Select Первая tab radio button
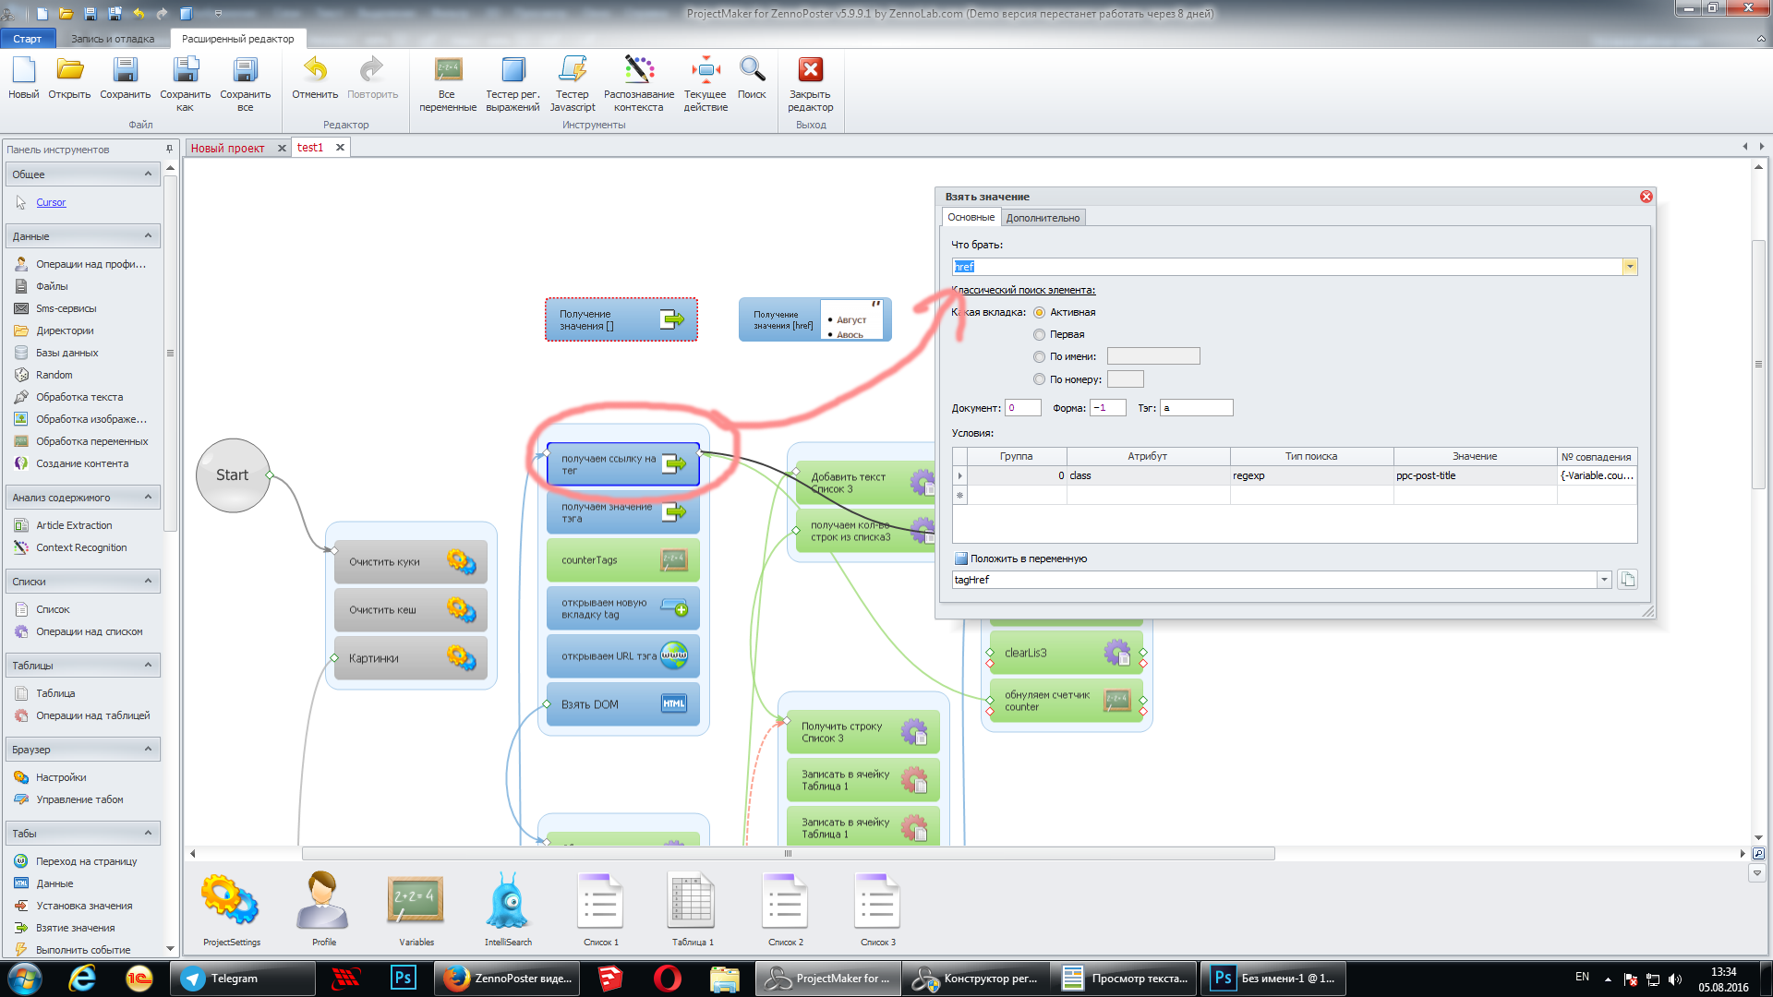Screen dimensions: 1773x997 1039,335
